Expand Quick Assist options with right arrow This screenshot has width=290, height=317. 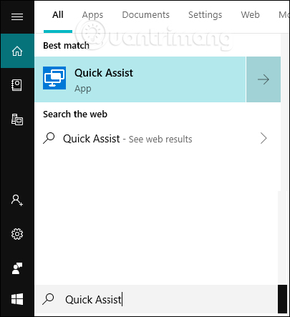(x=264, y=79)
